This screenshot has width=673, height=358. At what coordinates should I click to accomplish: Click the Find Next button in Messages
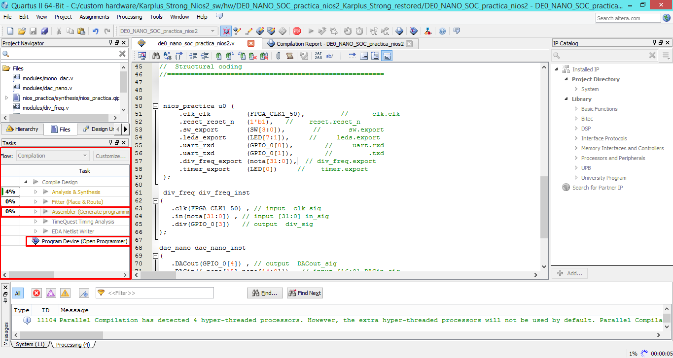[x=305, y=293]
